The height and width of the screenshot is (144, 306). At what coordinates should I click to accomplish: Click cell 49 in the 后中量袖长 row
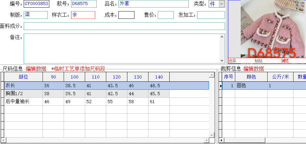click(x=74, y=102)
